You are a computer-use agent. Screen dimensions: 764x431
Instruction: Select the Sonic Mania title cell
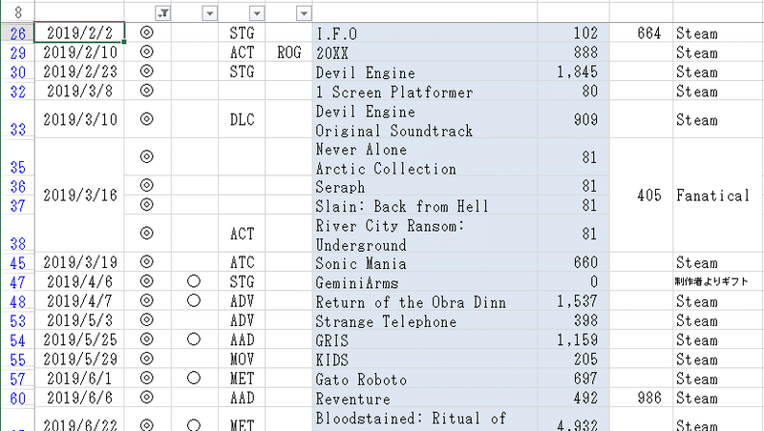click(425, 262)
